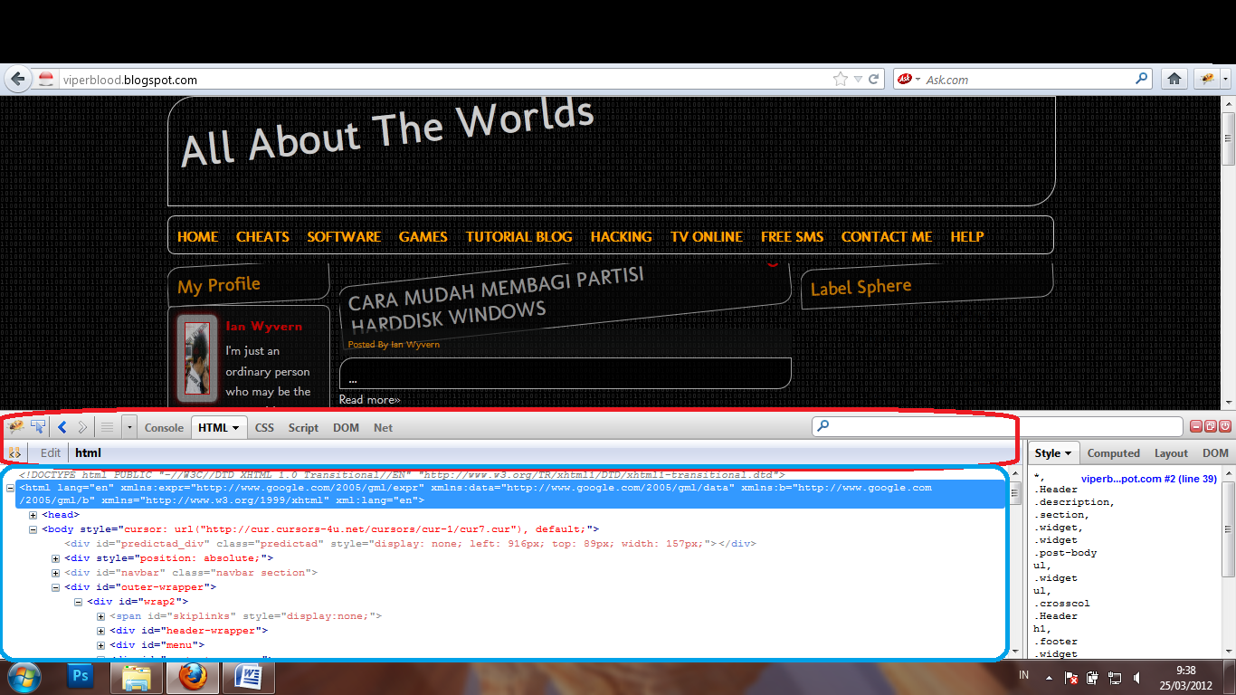Open the Firebug panel options list icon
1236x695 pixels.
(106, 426)
